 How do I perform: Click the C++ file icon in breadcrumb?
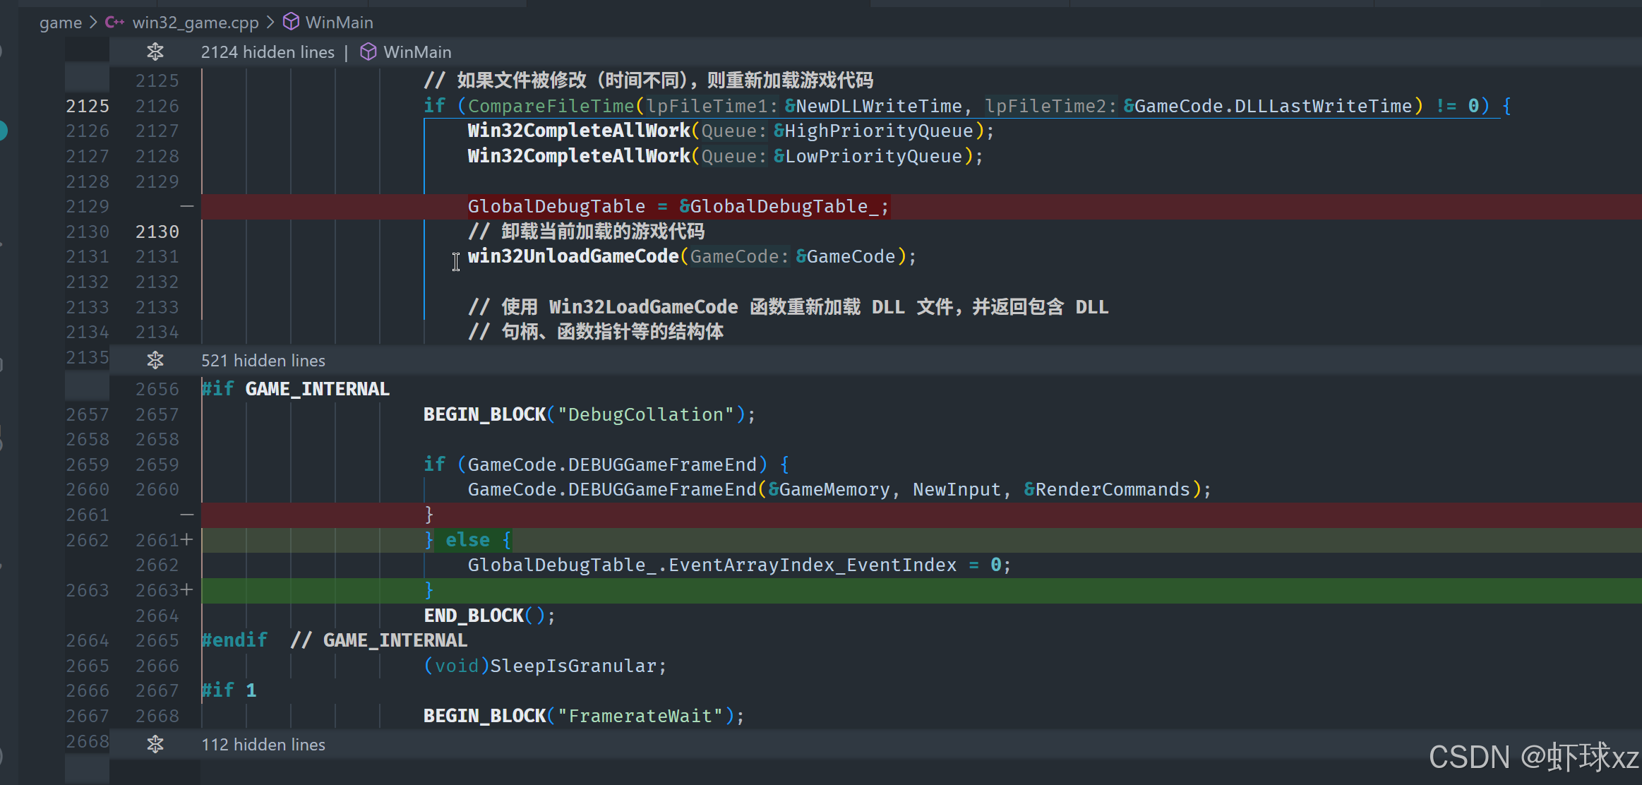(114, 22)
